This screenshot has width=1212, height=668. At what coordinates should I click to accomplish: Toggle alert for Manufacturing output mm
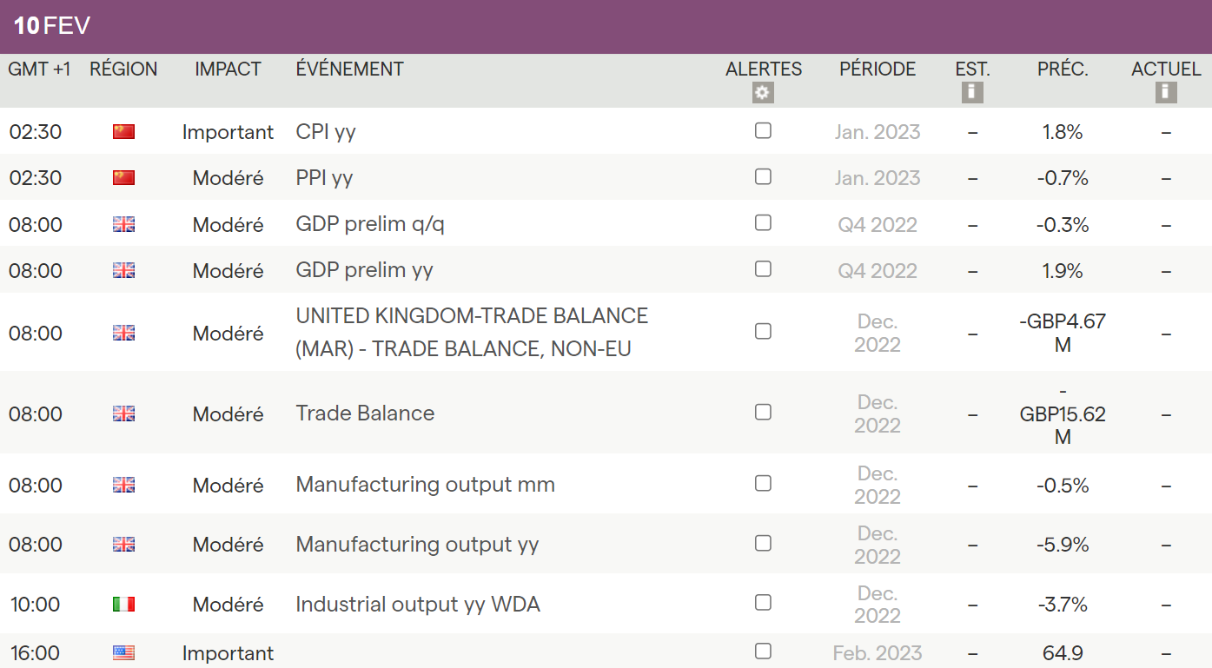[x=763, y=484]
